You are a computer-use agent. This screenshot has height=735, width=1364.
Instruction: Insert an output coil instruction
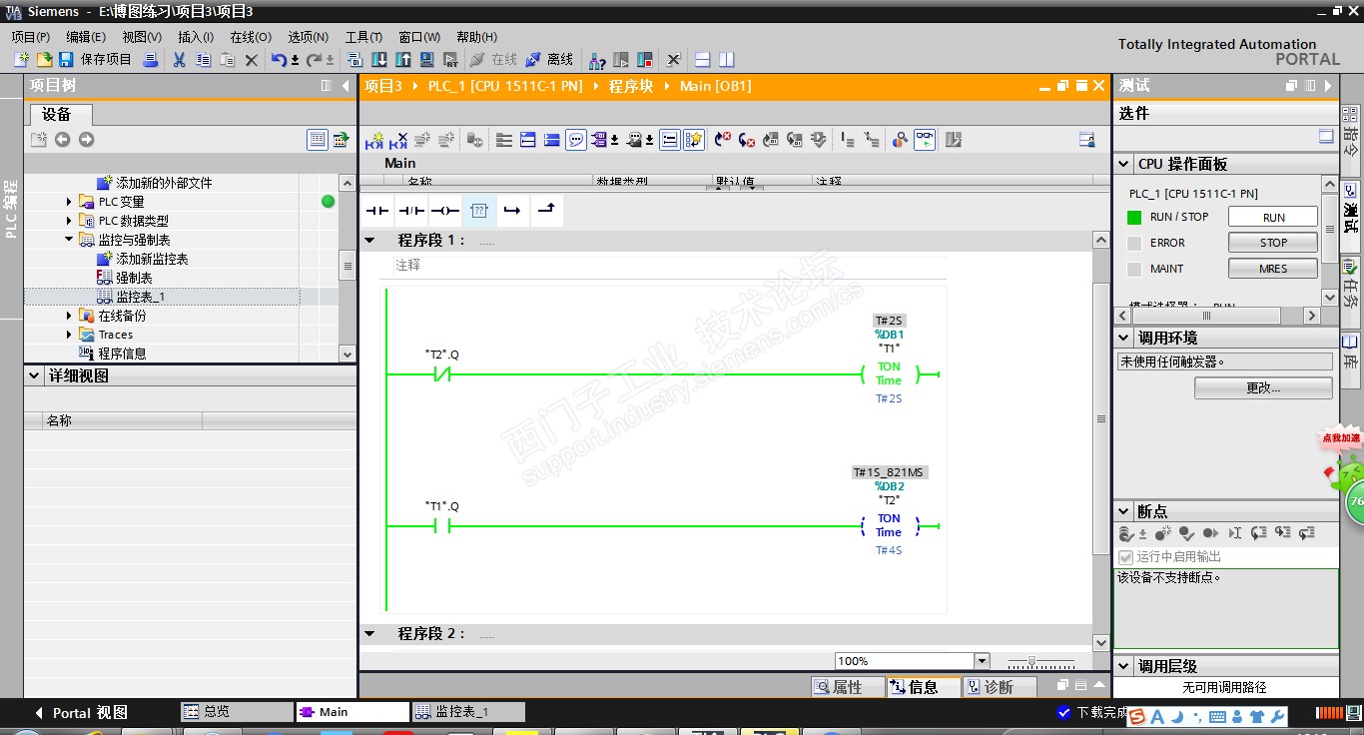(445, 211)
